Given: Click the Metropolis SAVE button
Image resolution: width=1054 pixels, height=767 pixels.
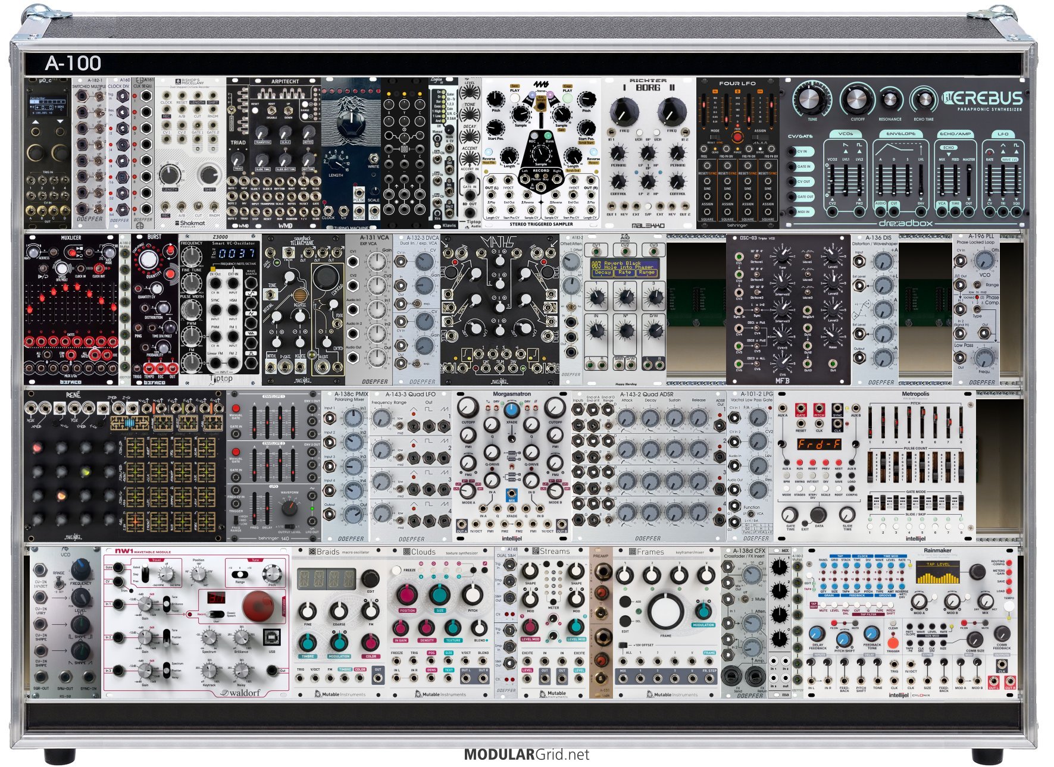Looking at the screenshot, I should (839, 475).
